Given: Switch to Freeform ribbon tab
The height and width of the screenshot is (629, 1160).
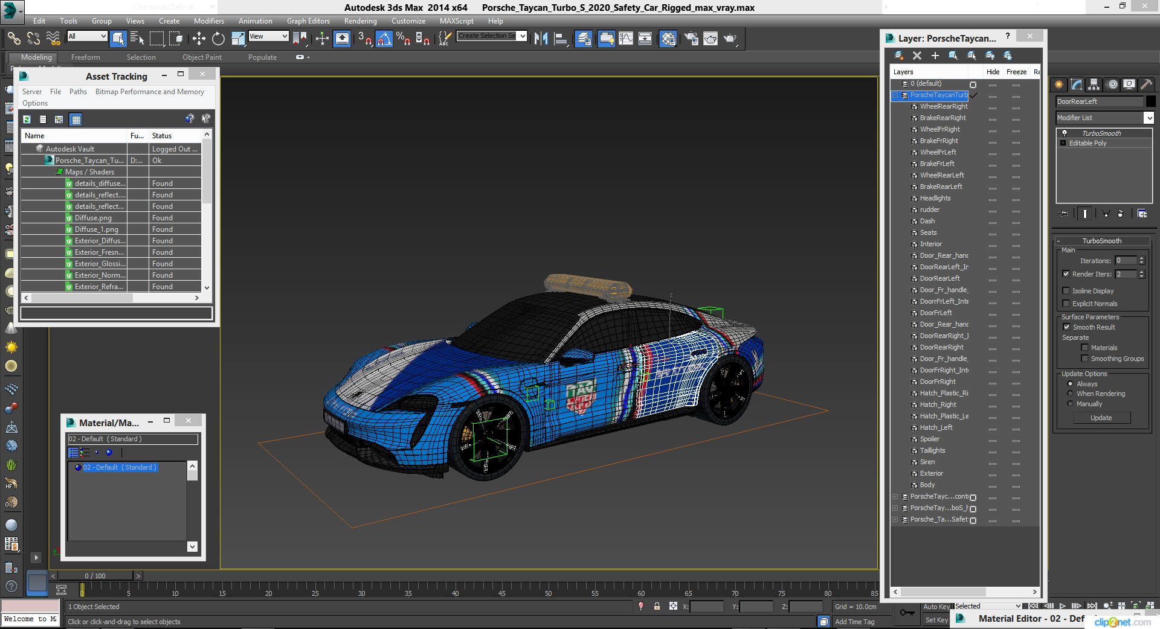Looking at the screenshot, I should 85,57.
